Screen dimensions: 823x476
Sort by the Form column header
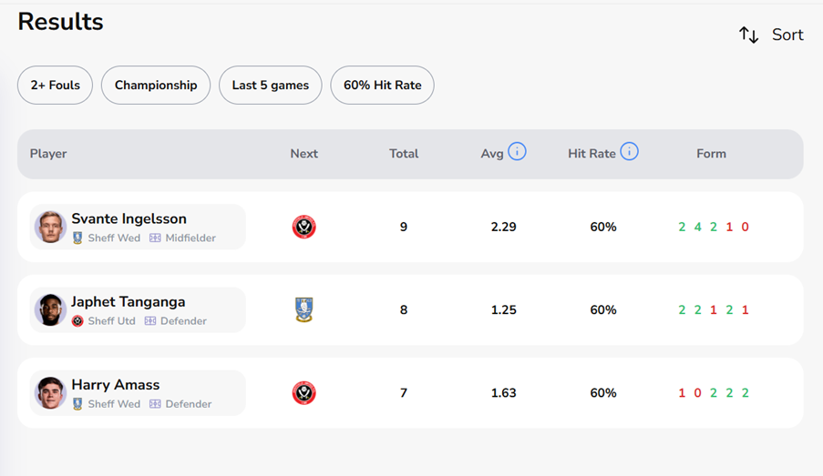[711, 154]
